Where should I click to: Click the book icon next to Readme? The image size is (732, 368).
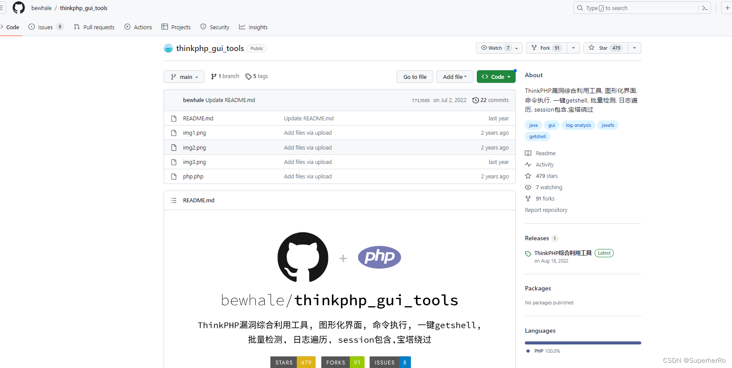[528, 153]
